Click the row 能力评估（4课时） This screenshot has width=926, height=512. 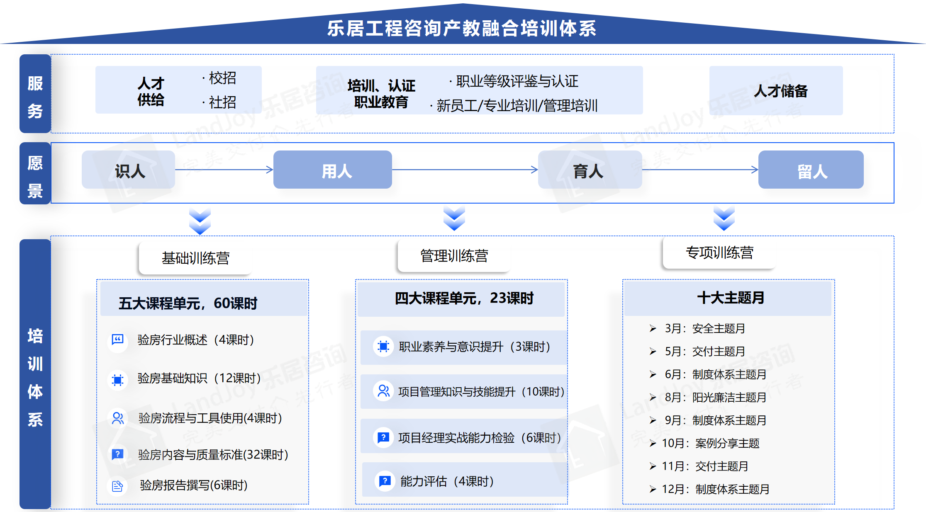click(464, 480)
